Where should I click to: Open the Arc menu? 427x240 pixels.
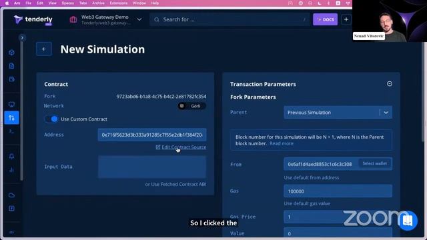(17, 3)
